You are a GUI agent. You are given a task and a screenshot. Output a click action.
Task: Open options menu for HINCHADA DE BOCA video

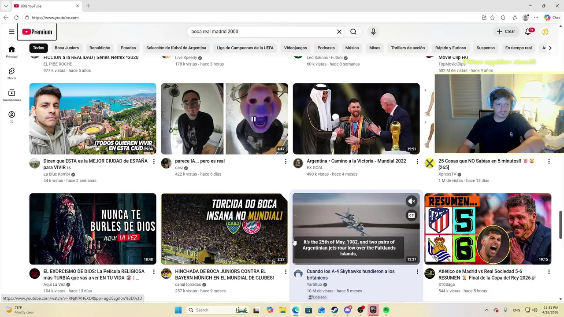(286, 272)
